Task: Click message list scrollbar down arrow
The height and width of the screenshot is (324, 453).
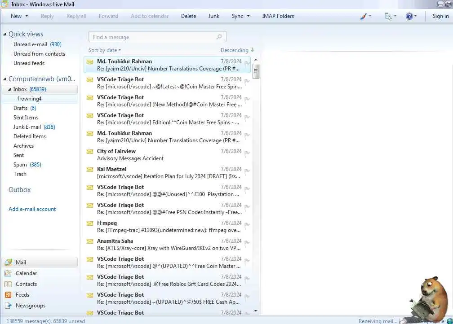Action: (256, 311)
